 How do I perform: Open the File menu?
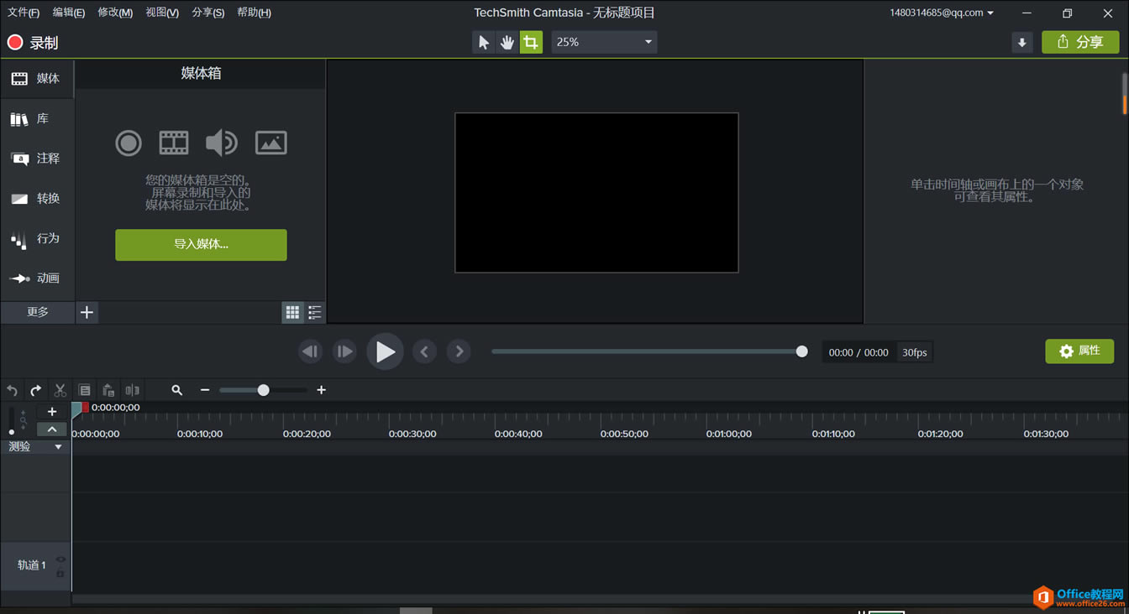coord(24,13)
